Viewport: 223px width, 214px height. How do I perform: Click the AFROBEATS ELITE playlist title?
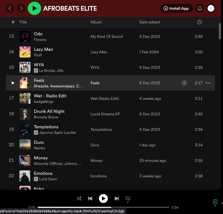pos(70,8)
